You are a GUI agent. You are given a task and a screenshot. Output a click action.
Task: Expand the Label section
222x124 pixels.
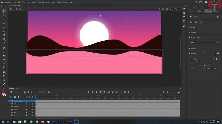pyautogui.click(x=189, y=28)
